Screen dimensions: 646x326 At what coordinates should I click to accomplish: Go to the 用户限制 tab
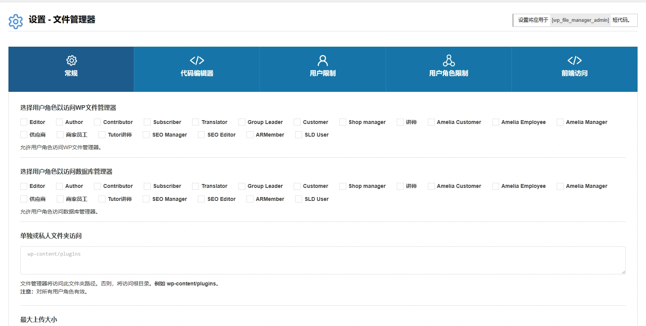coord(323,69)
